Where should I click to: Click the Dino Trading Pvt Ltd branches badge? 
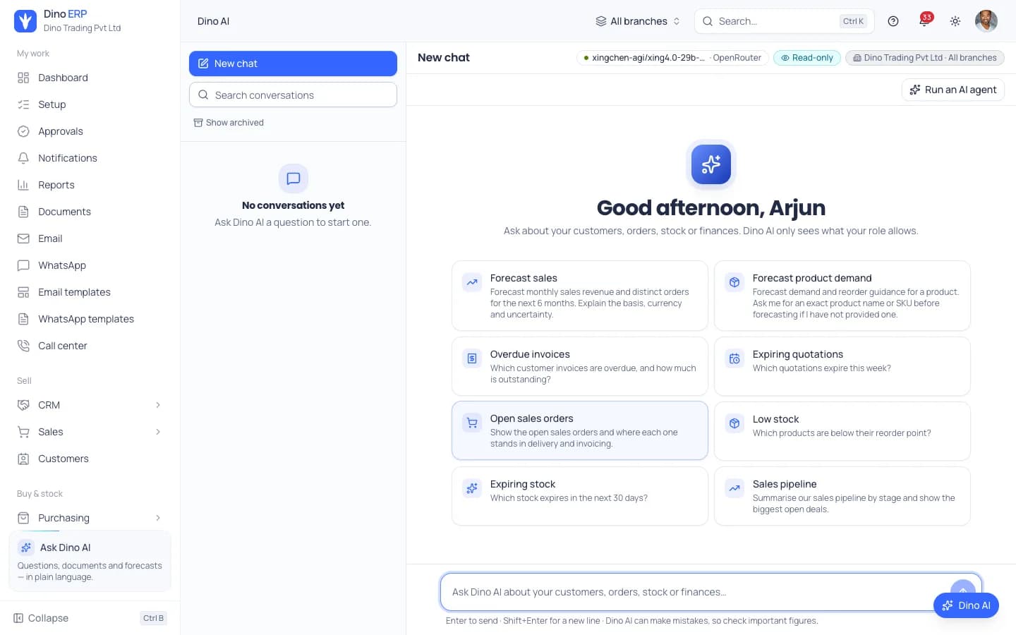pos(924,58)
